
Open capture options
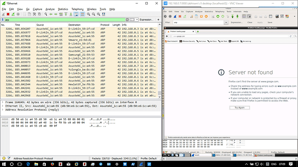(x=18, y=14)
